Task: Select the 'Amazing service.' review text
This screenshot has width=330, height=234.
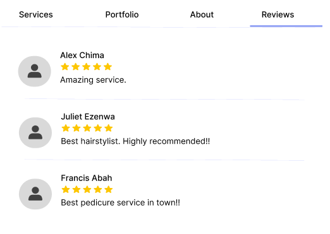Action: (x=93, y=80)
